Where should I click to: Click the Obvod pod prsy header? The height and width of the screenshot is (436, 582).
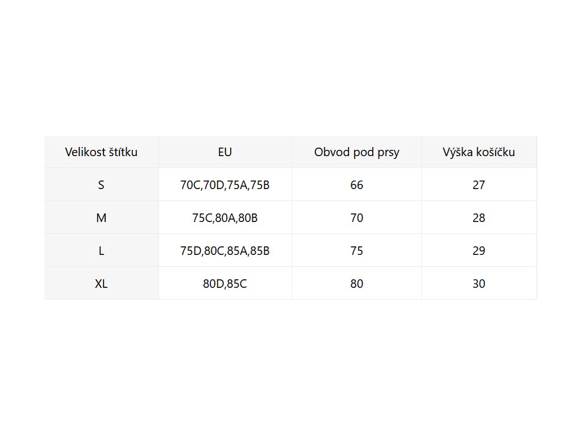pos(356,152)
